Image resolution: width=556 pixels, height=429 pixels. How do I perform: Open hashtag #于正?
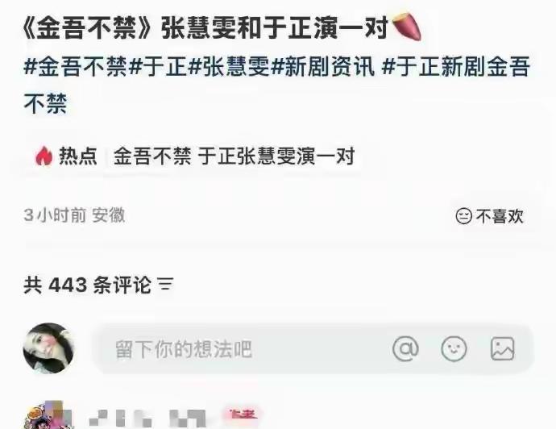[x=157, y=66]
